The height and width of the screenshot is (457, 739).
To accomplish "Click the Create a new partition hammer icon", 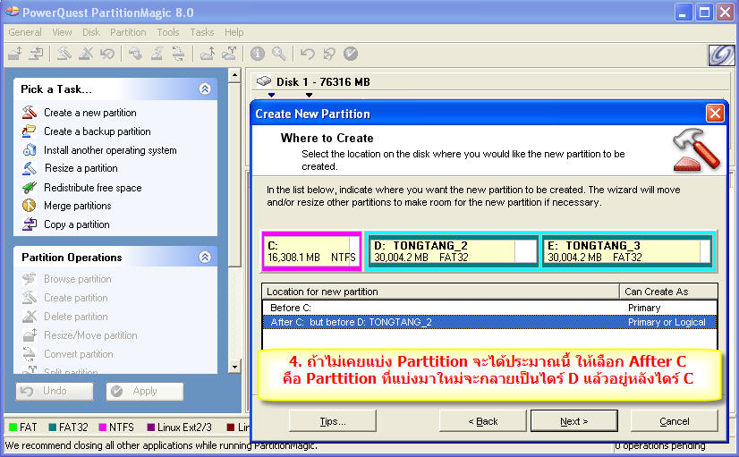I will [30, 112].
